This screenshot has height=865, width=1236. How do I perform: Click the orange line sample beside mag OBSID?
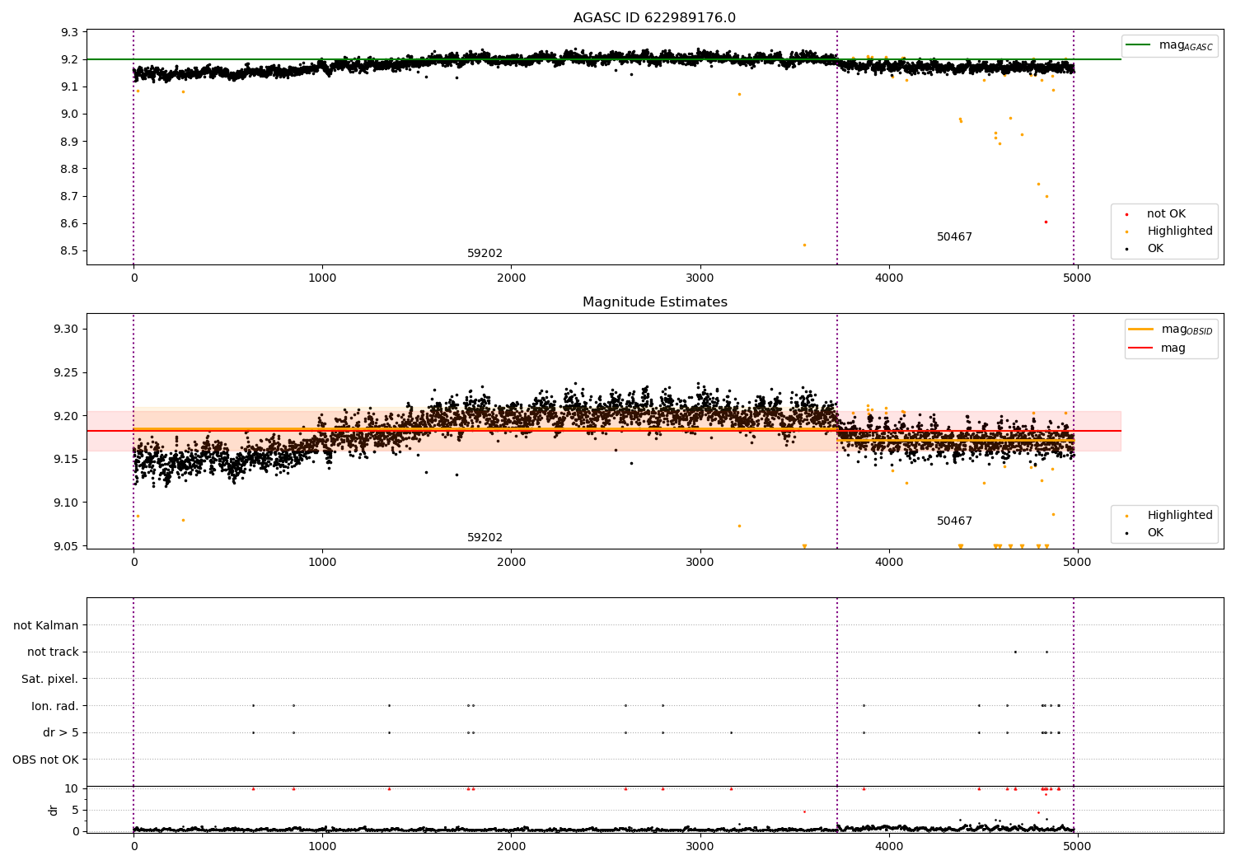point(1140,329)
